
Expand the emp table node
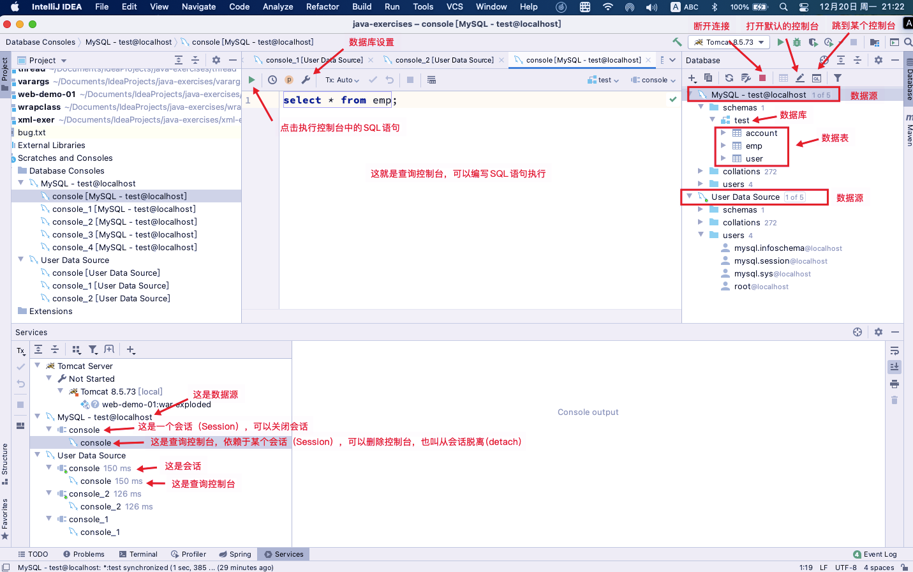click(724, 146)
